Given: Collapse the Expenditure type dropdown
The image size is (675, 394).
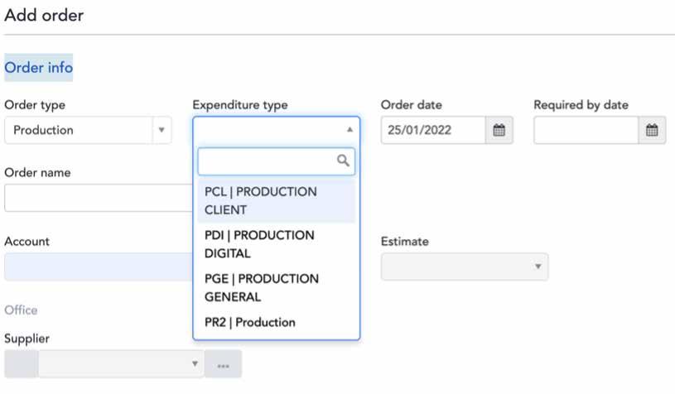Looking at the screenshot, I should tap(349, 130).
